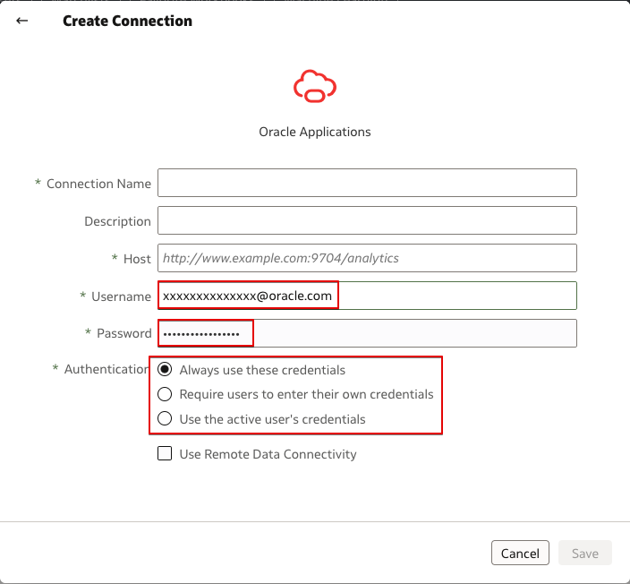Click the 'Connection Name' field label
630x584 pixels.
click(x=98, y=184)
